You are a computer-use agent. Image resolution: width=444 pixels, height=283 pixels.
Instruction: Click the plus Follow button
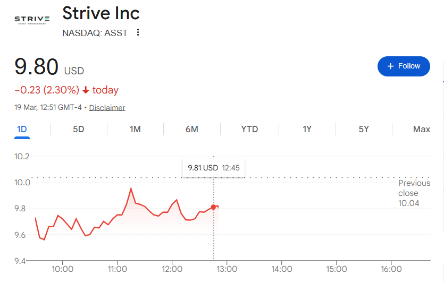(x=404, y=66)
